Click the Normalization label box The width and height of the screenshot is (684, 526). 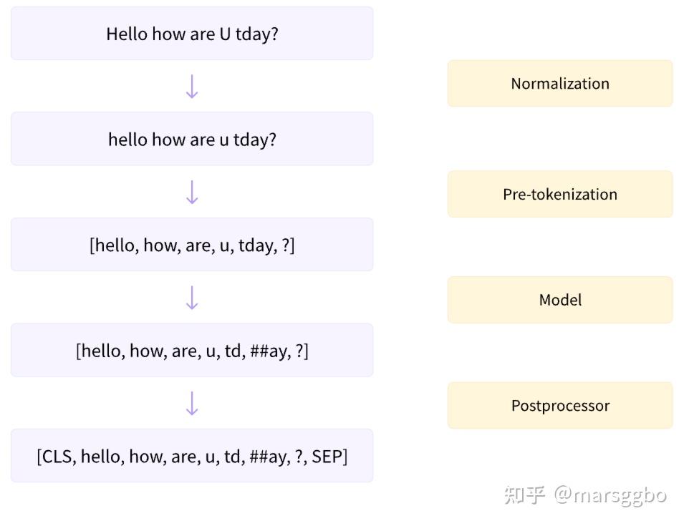[x=560, y=83]
